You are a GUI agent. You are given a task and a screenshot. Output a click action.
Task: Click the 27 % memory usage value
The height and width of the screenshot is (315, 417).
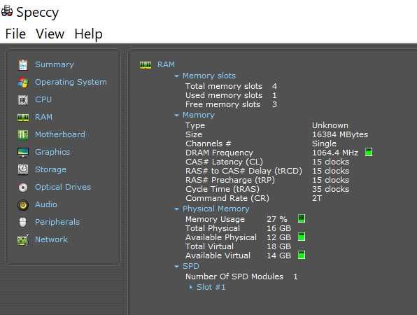277,219
